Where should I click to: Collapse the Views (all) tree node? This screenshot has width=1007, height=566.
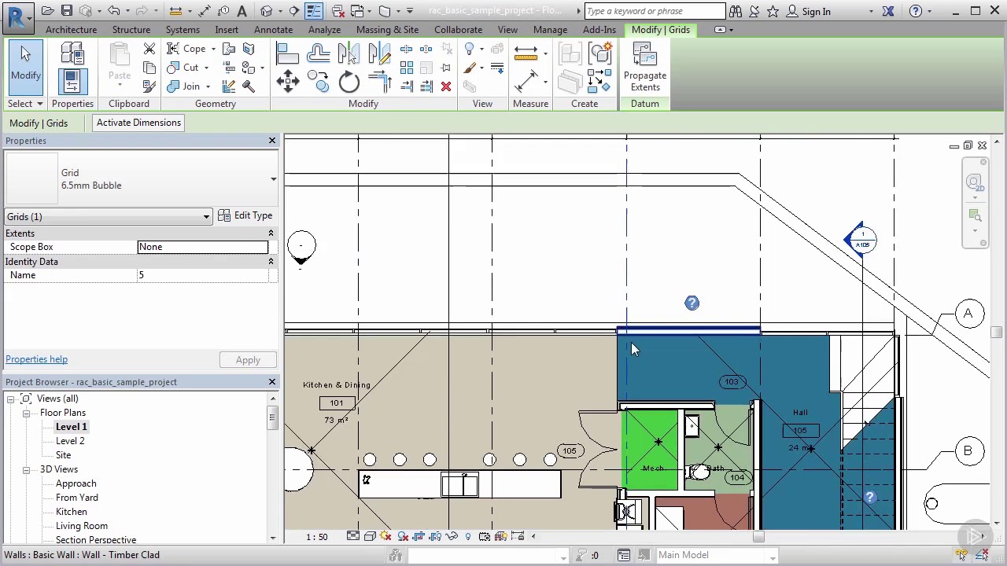11,399
